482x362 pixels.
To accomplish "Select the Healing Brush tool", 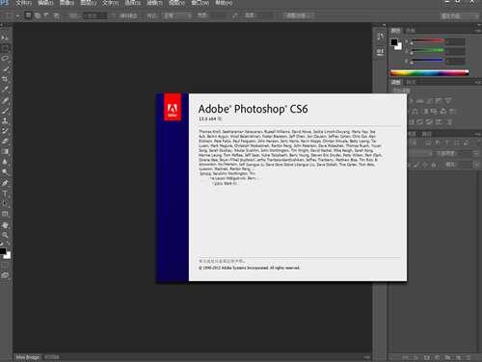I will click(x=5, y=101).
